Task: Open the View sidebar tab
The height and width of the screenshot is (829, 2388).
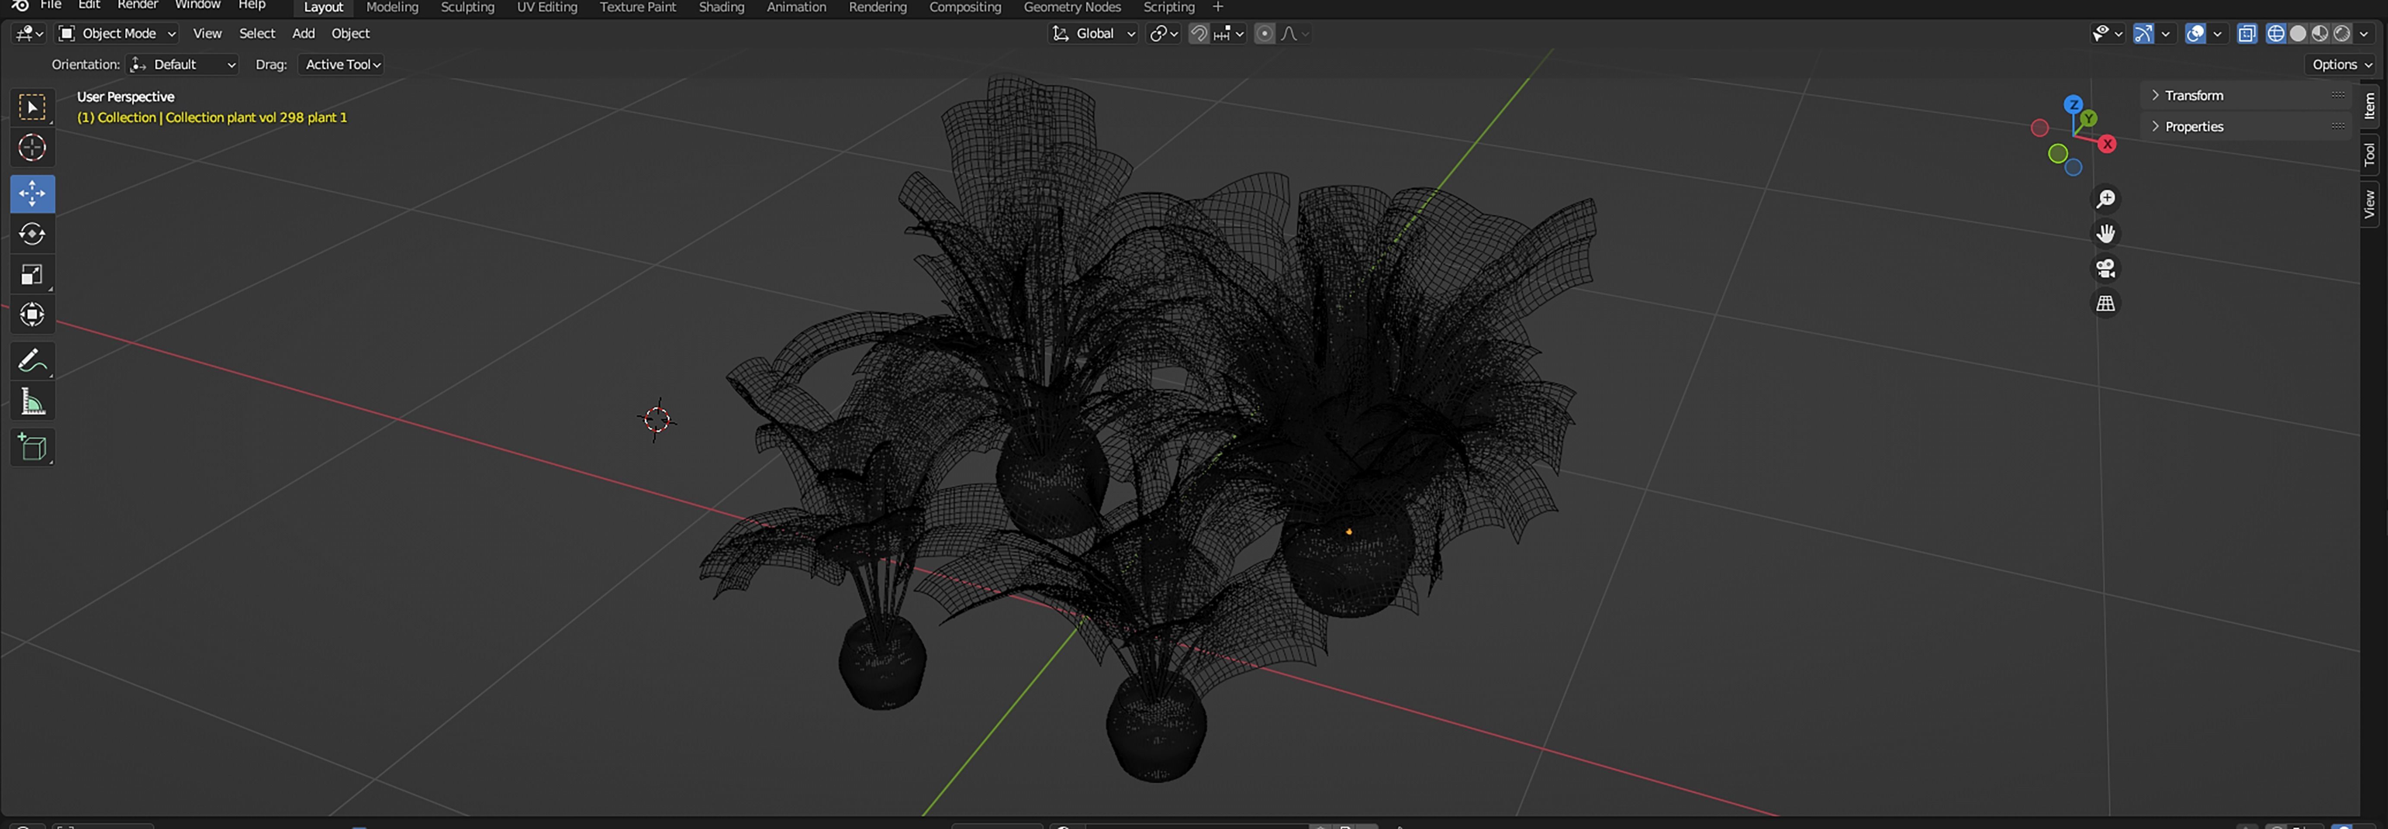Action: click(2369, 204)
